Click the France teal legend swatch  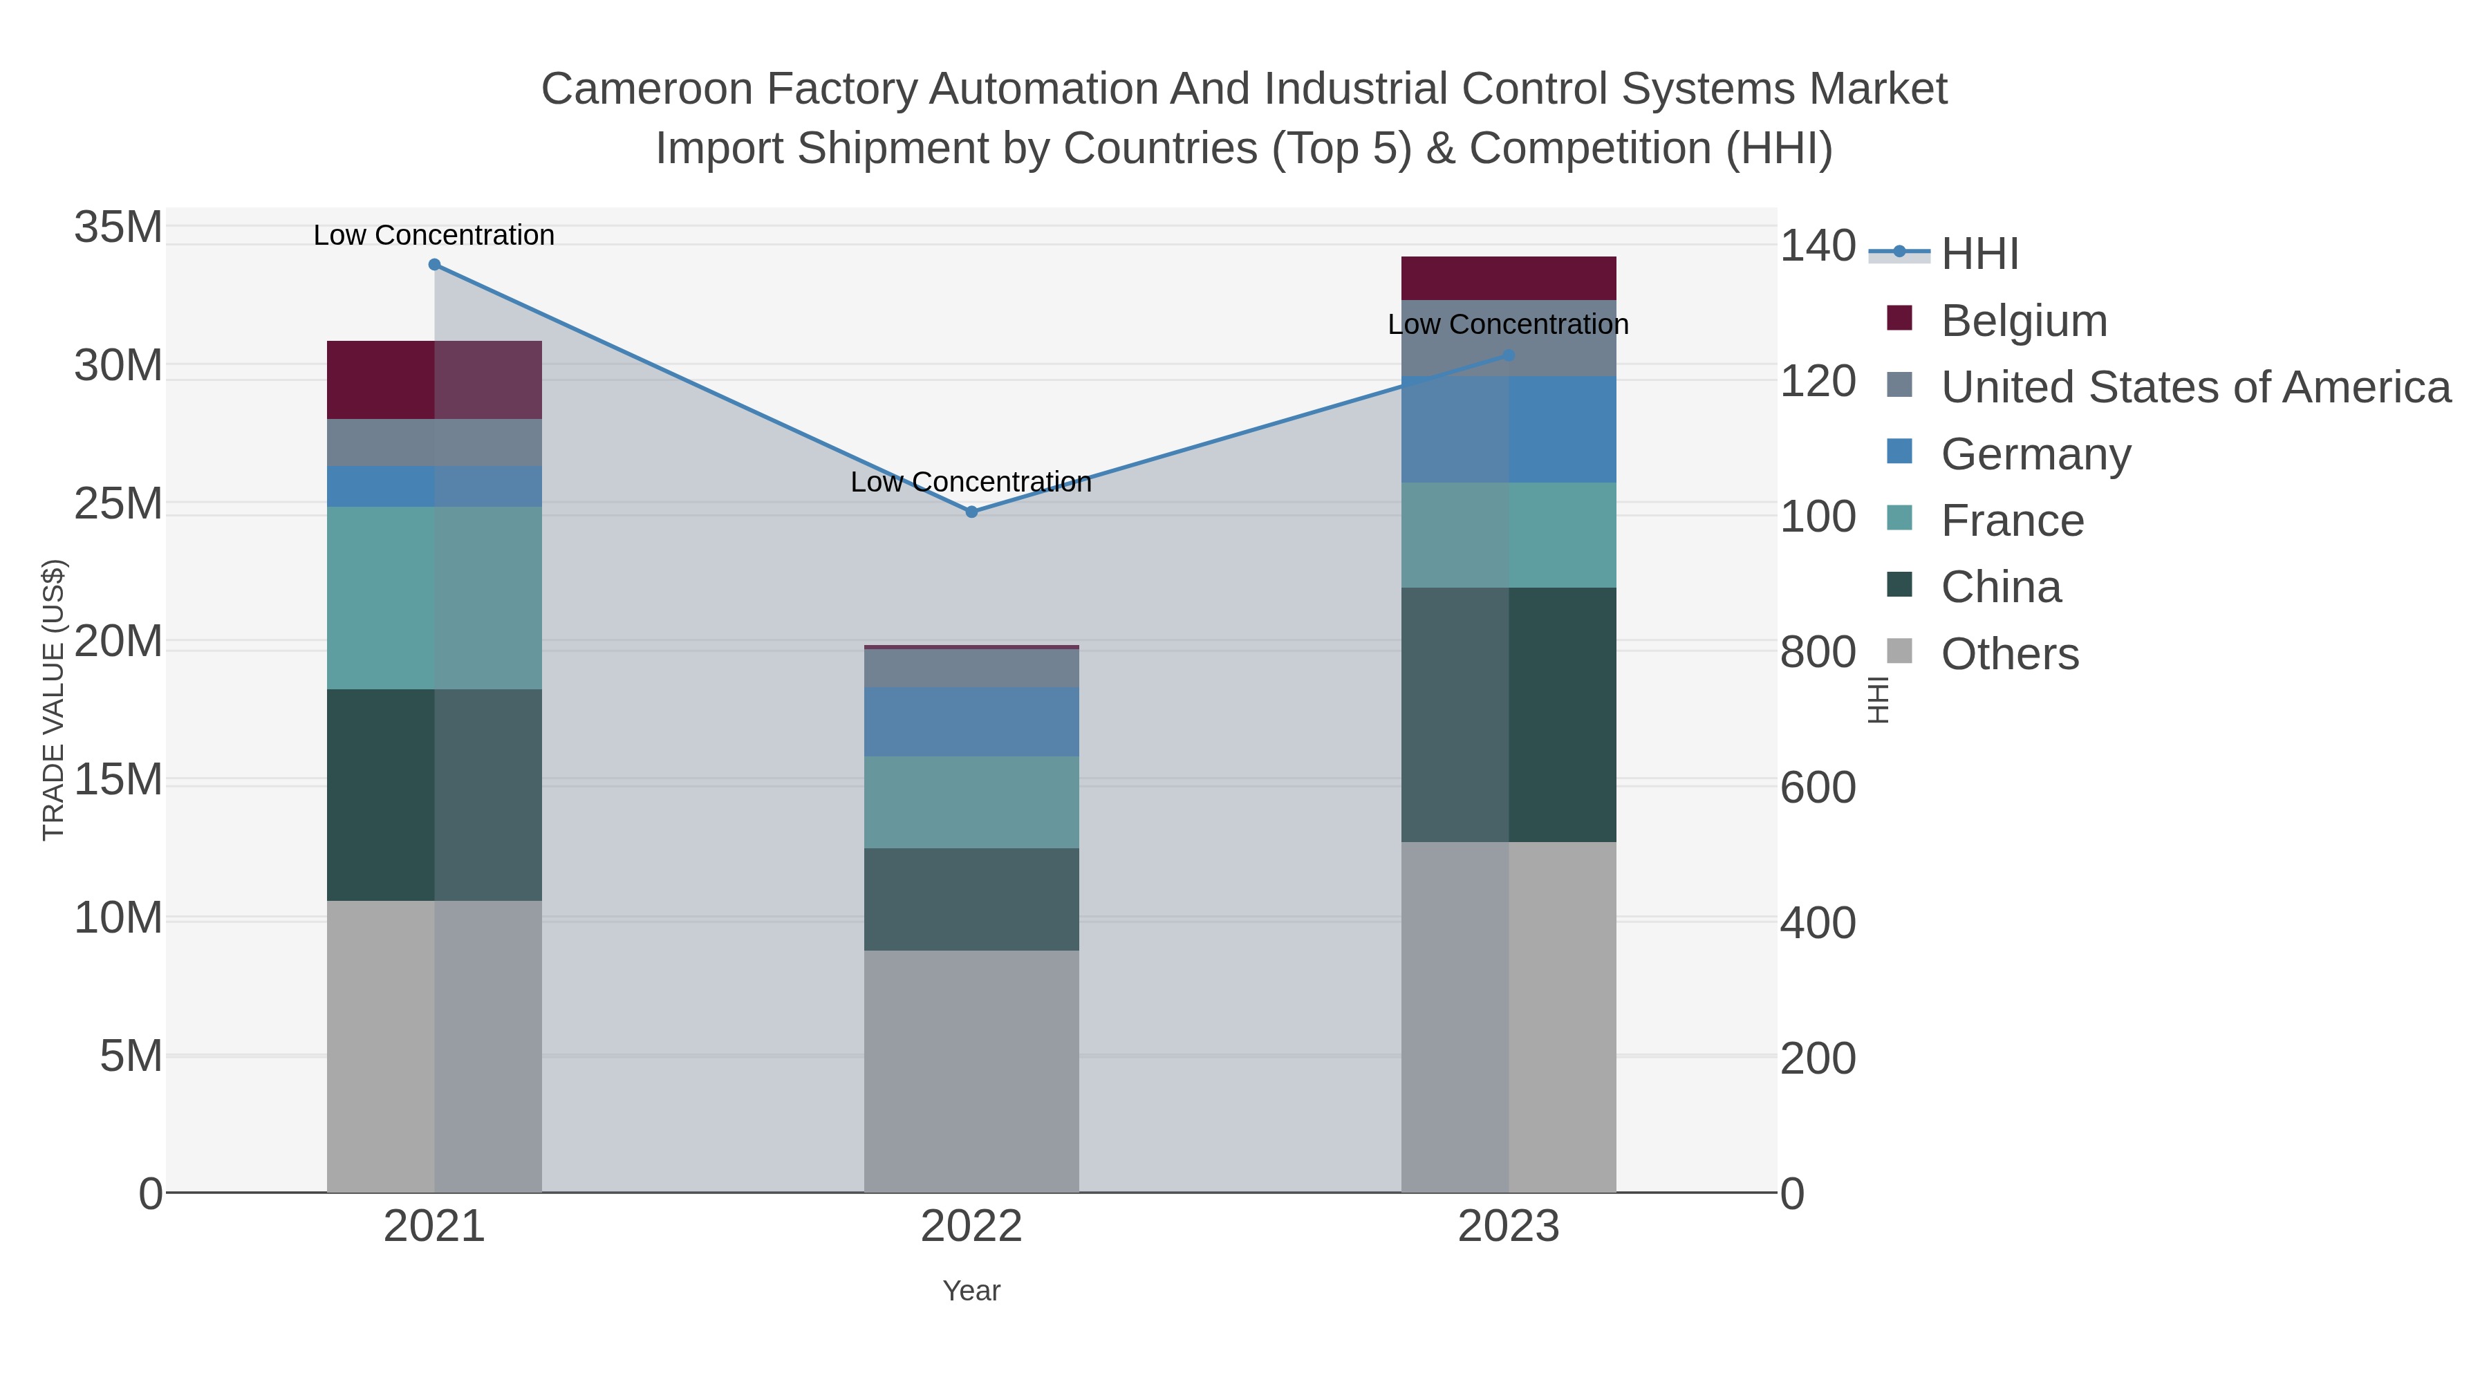(x=1900, y=518)
